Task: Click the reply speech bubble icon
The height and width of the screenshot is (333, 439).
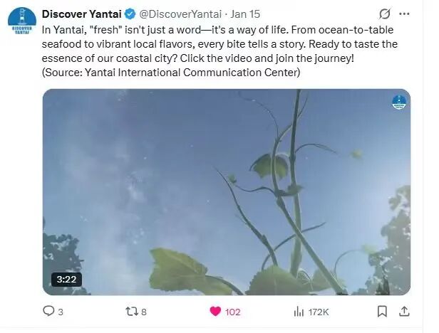Action: [x=48, y=312]
